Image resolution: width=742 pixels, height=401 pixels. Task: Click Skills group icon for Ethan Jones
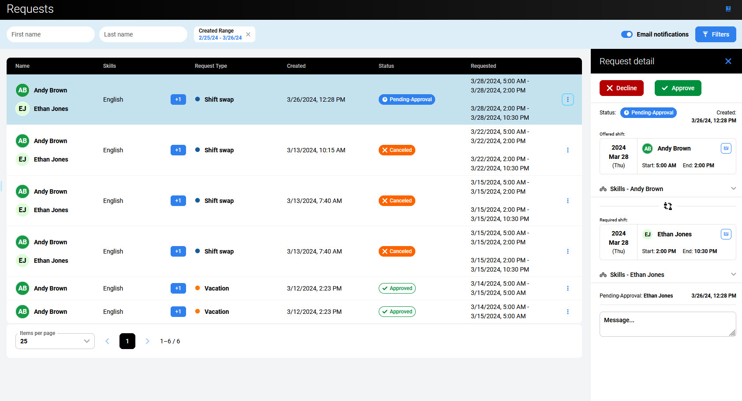click(603, 275)
